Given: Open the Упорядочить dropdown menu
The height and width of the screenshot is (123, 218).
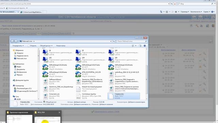Looking at the screenshot, I should [x=18, y=46].
